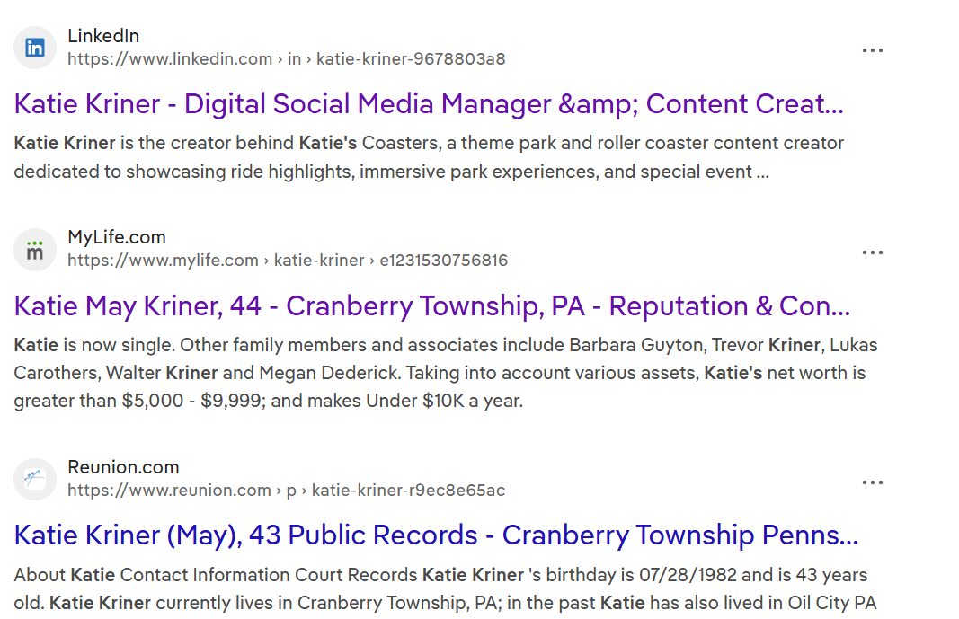This screenshot has height=619, width=959.
Task: Click linkedin.com katie-kriner-9678803a8 URL breadcrumb
Action: pos(286,59)
